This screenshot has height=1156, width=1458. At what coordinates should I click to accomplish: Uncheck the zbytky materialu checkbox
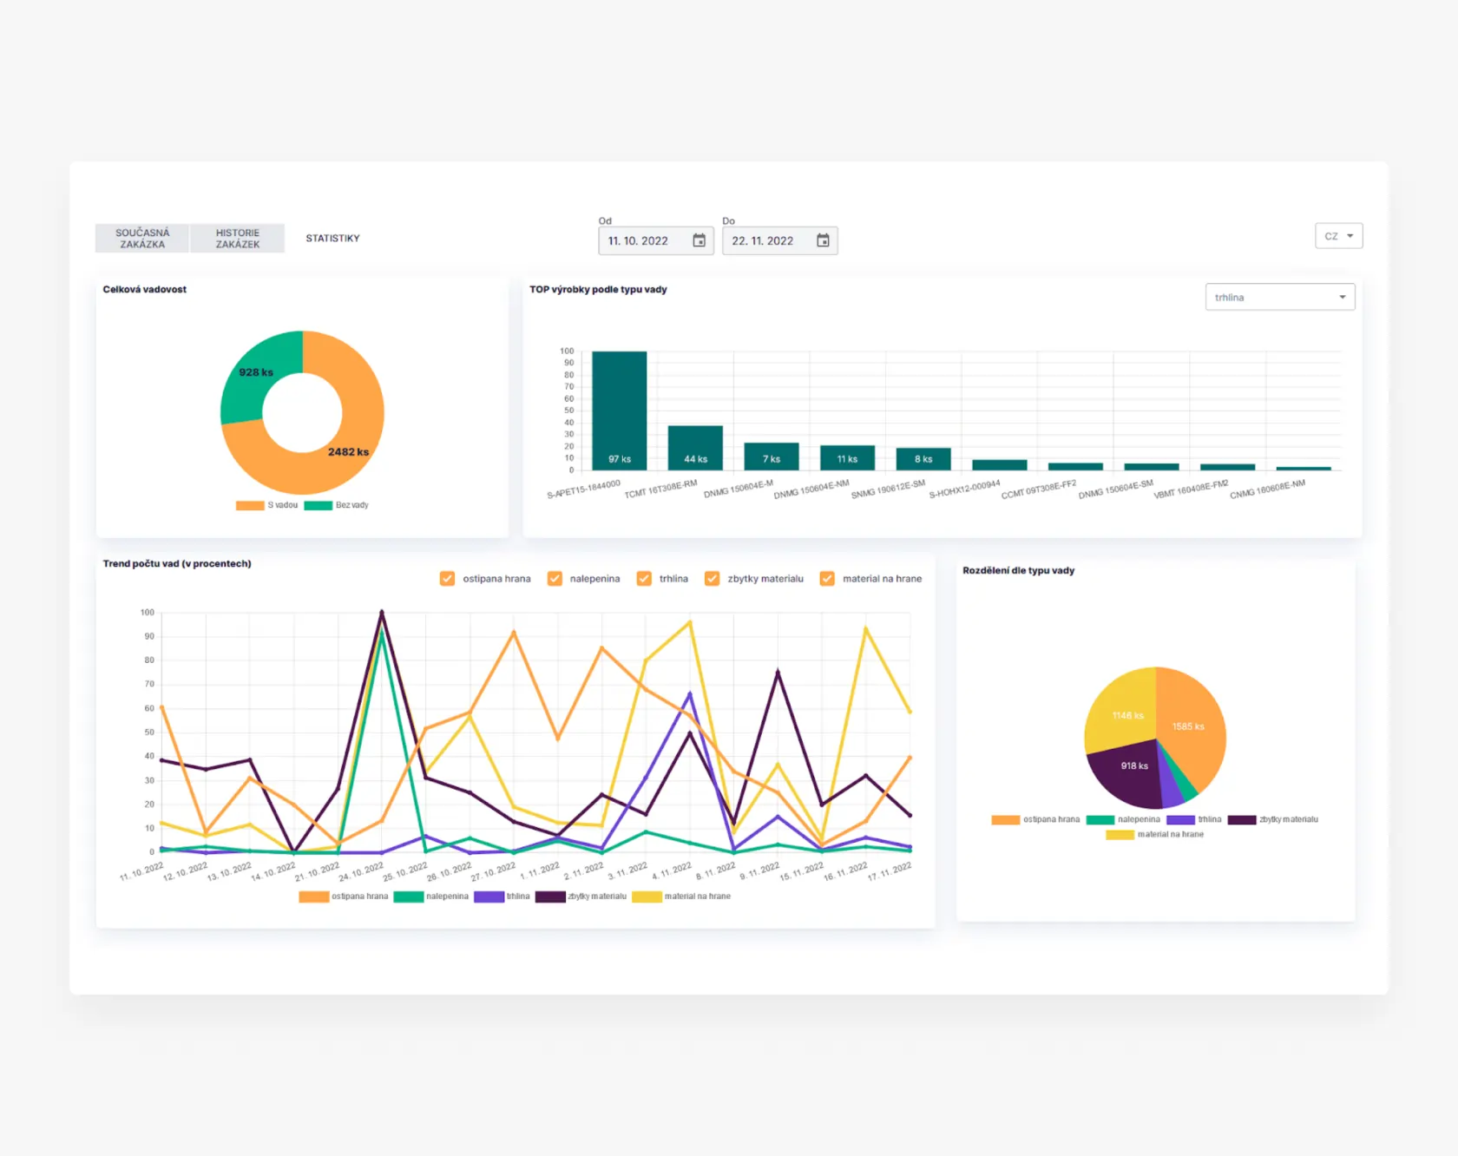(x=713, y=579)
